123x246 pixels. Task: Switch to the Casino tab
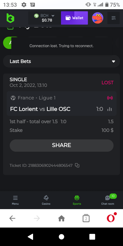(x=46, y=200)
